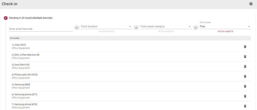Remove Defy Coffee Machine with trash icon
257x110 pixels.
click(245, 56)
